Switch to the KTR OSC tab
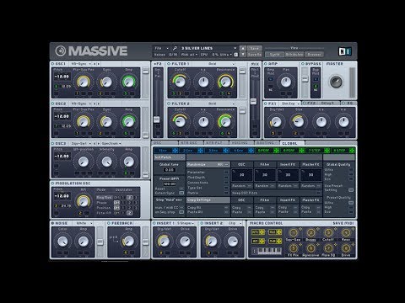 point(191,143)
